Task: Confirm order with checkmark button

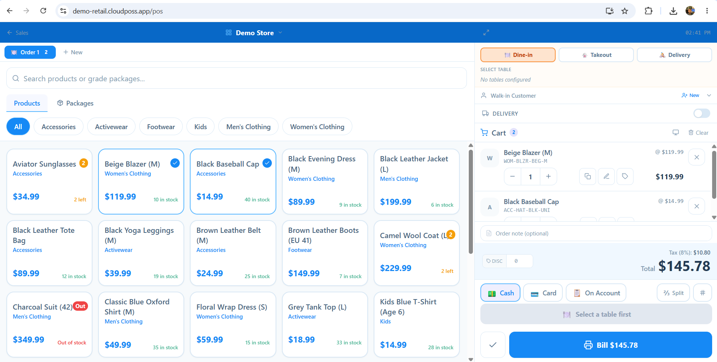Action: point(493,345)
